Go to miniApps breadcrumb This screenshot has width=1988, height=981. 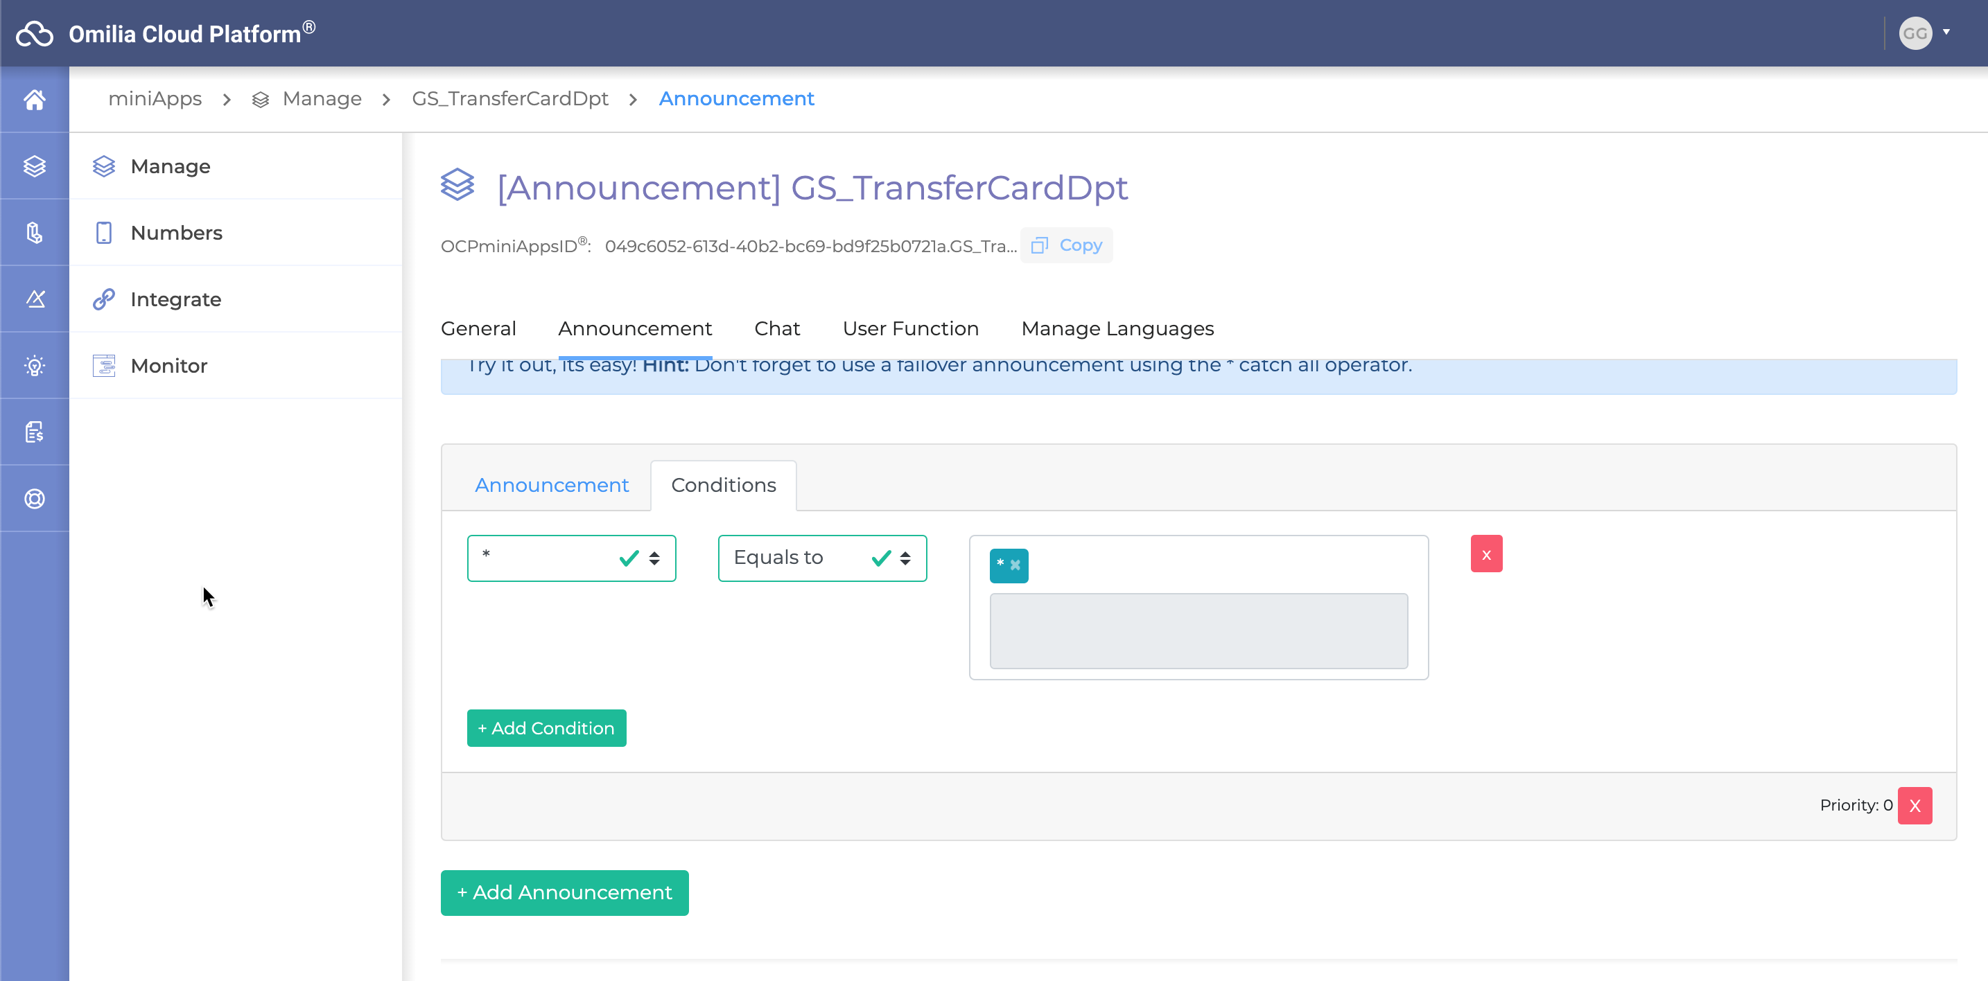[155, 98]
